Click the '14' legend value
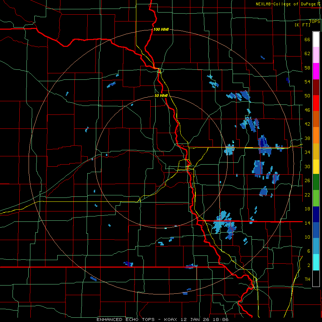Viewport: 322px width, 322px height. [x=307, y=223]
